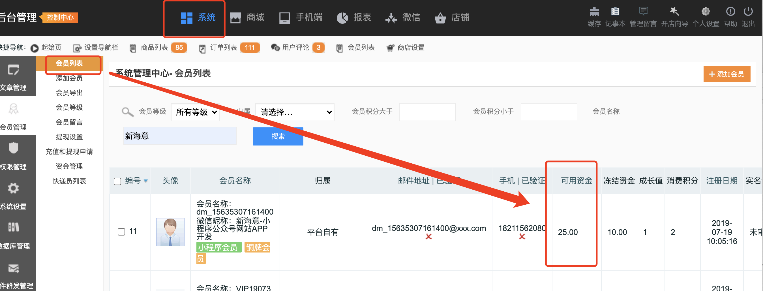Go to the 微信 tab
Viewport: 763px width, 291px height.
coord(402,18)
